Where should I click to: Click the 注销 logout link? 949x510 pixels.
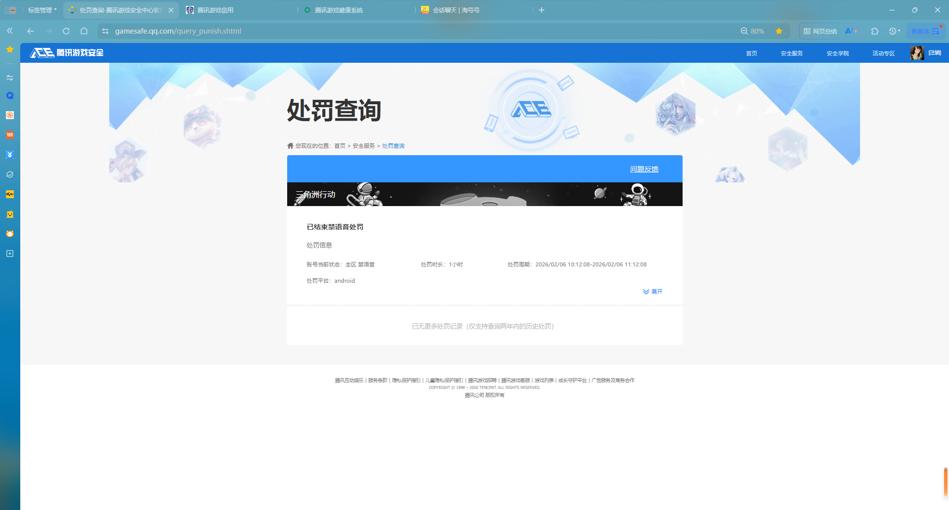pyautogui.click(x=934, y=53)
